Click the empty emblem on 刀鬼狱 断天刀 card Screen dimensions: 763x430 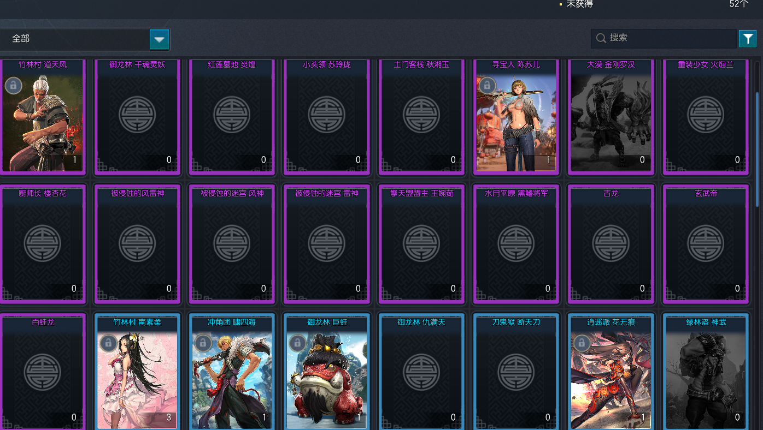click(x=516, y=372)
